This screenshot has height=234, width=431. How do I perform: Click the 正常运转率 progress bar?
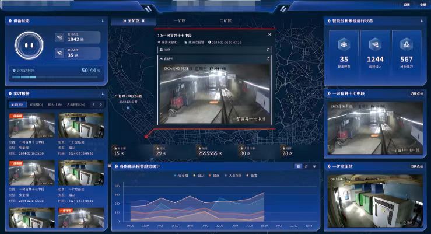tap(55, 77)
